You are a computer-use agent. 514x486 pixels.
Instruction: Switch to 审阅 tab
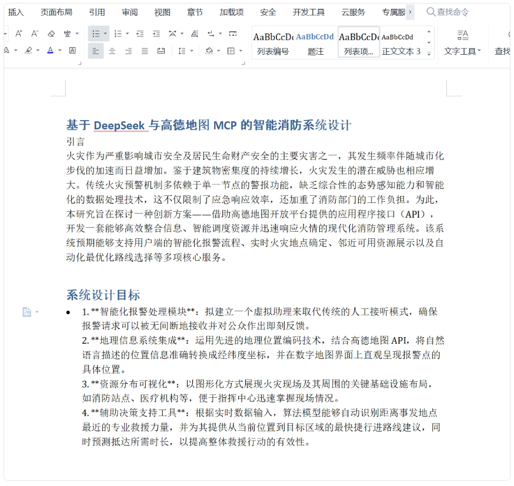[x=130, y=12]
